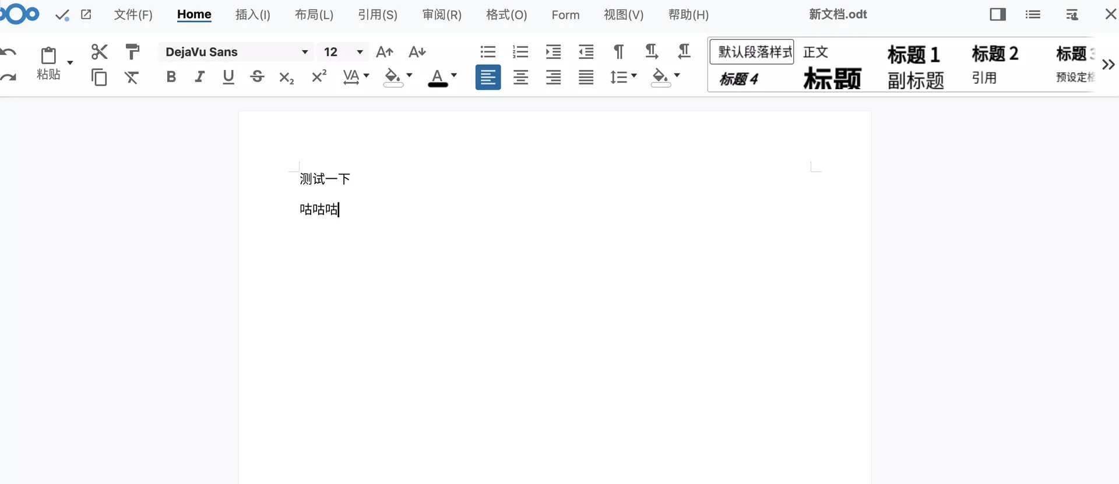Activate the Clone Formatting paintbrush

132,52
